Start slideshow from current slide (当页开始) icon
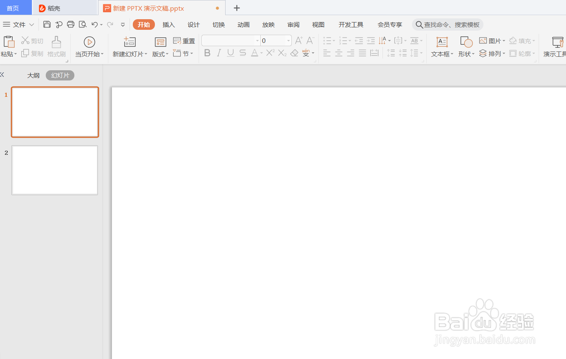Image resolution: width=566 pixels, height=359 pixels. (x=89, y=42)
